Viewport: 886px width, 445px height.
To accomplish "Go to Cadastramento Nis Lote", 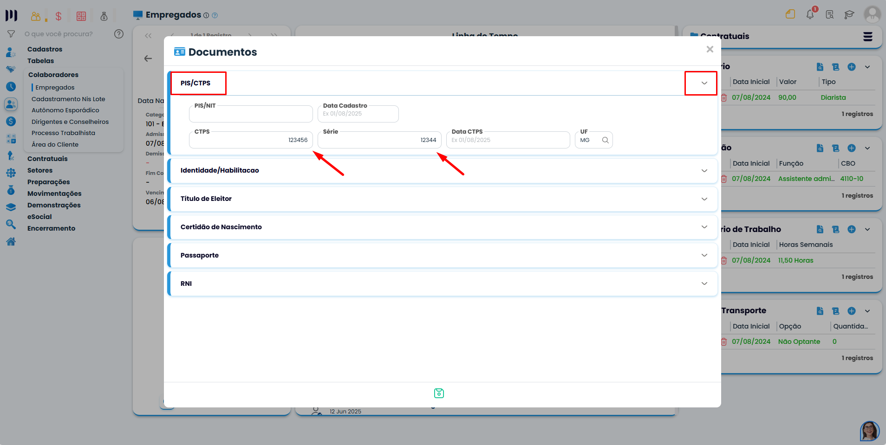I will (x=68, y=99).
